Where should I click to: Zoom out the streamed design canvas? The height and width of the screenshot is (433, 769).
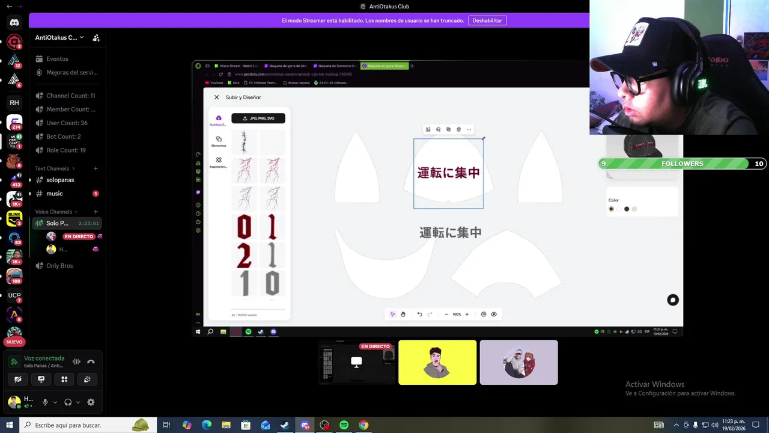[446, 314]
